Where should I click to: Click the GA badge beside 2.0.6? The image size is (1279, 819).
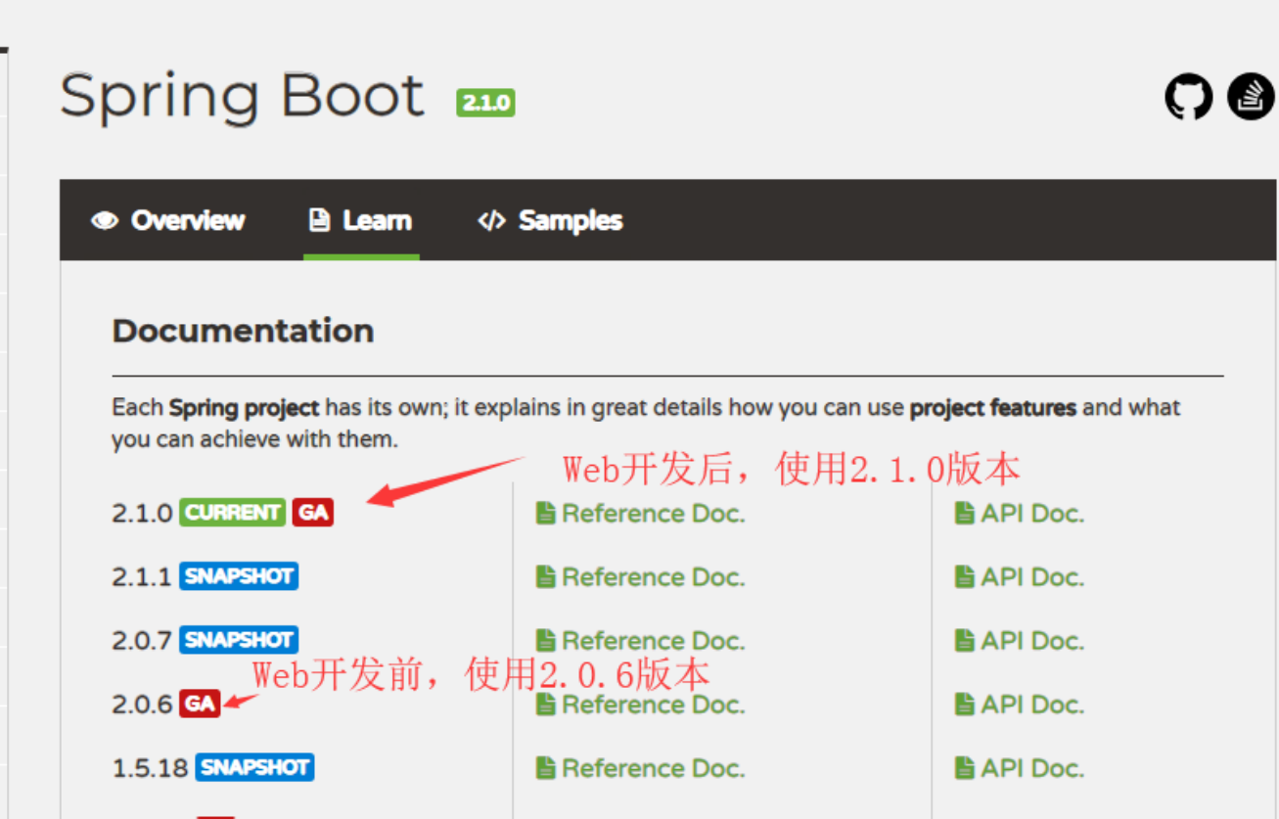(x=200, y=704)
